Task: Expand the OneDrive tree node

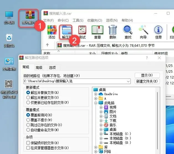Action: pos(96,94)
